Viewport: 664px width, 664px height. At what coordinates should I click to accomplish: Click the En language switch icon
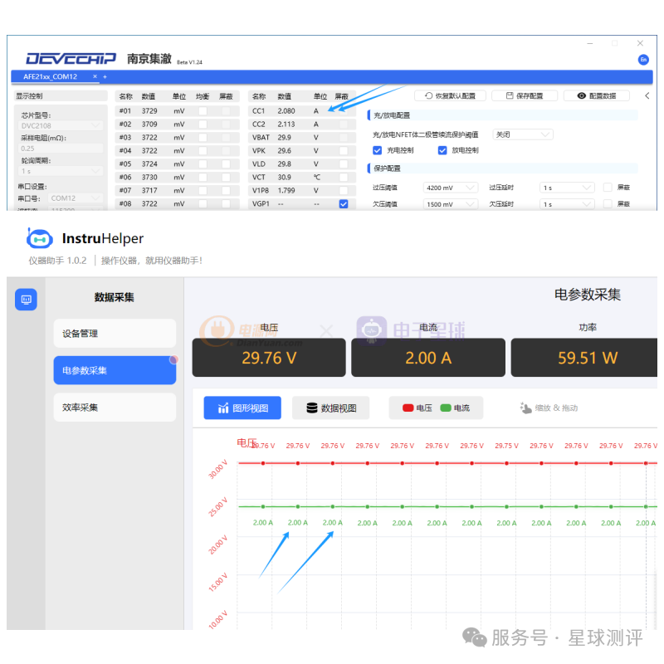pos(642,60)
